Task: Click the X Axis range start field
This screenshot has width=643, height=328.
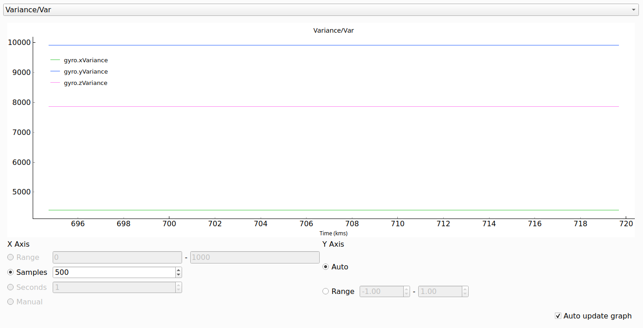Action: [x=117, y=258]
